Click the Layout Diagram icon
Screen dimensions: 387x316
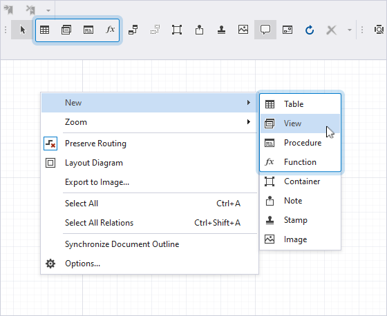pos(50,163)
